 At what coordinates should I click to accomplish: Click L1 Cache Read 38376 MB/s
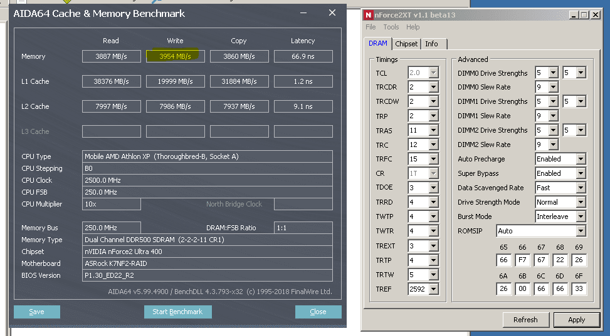point(111,81)
